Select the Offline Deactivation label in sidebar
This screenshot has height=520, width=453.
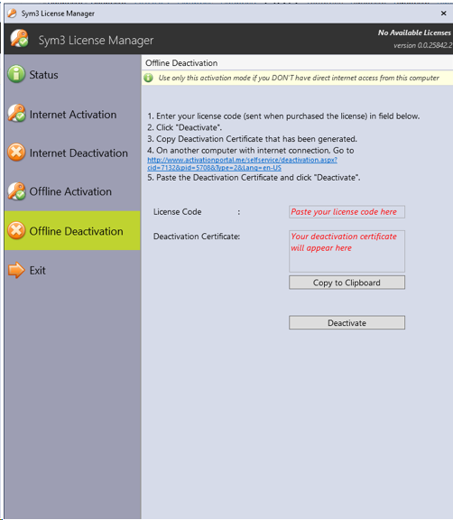click(76, 231)
